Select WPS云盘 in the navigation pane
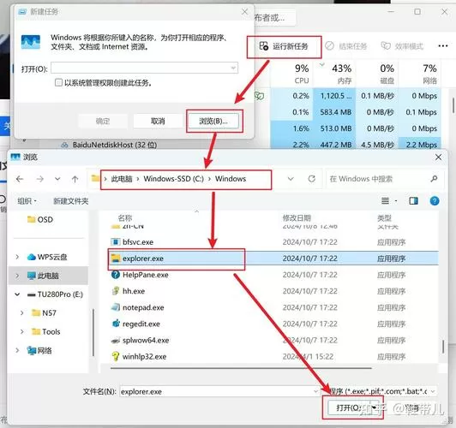This screenshot has height=428, width=456. click(47, 257)
